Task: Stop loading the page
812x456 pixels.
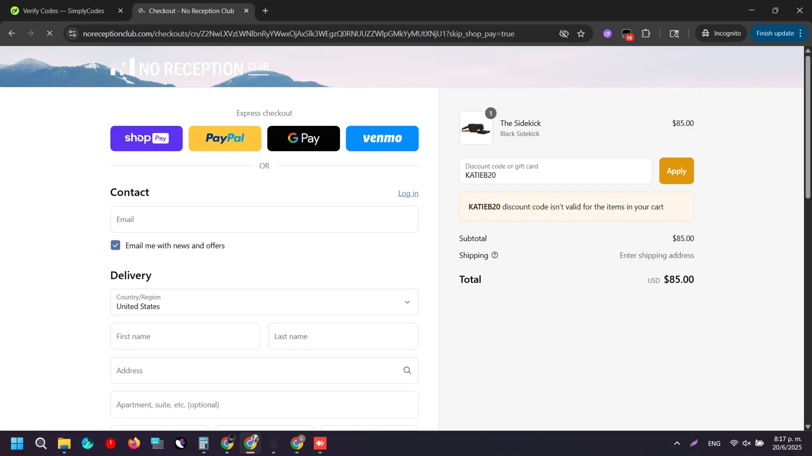Action: click(x=49, y=33)
